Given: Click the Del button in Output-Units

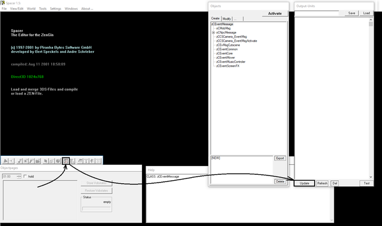Looking at the screenshot, I should point(335,183).
